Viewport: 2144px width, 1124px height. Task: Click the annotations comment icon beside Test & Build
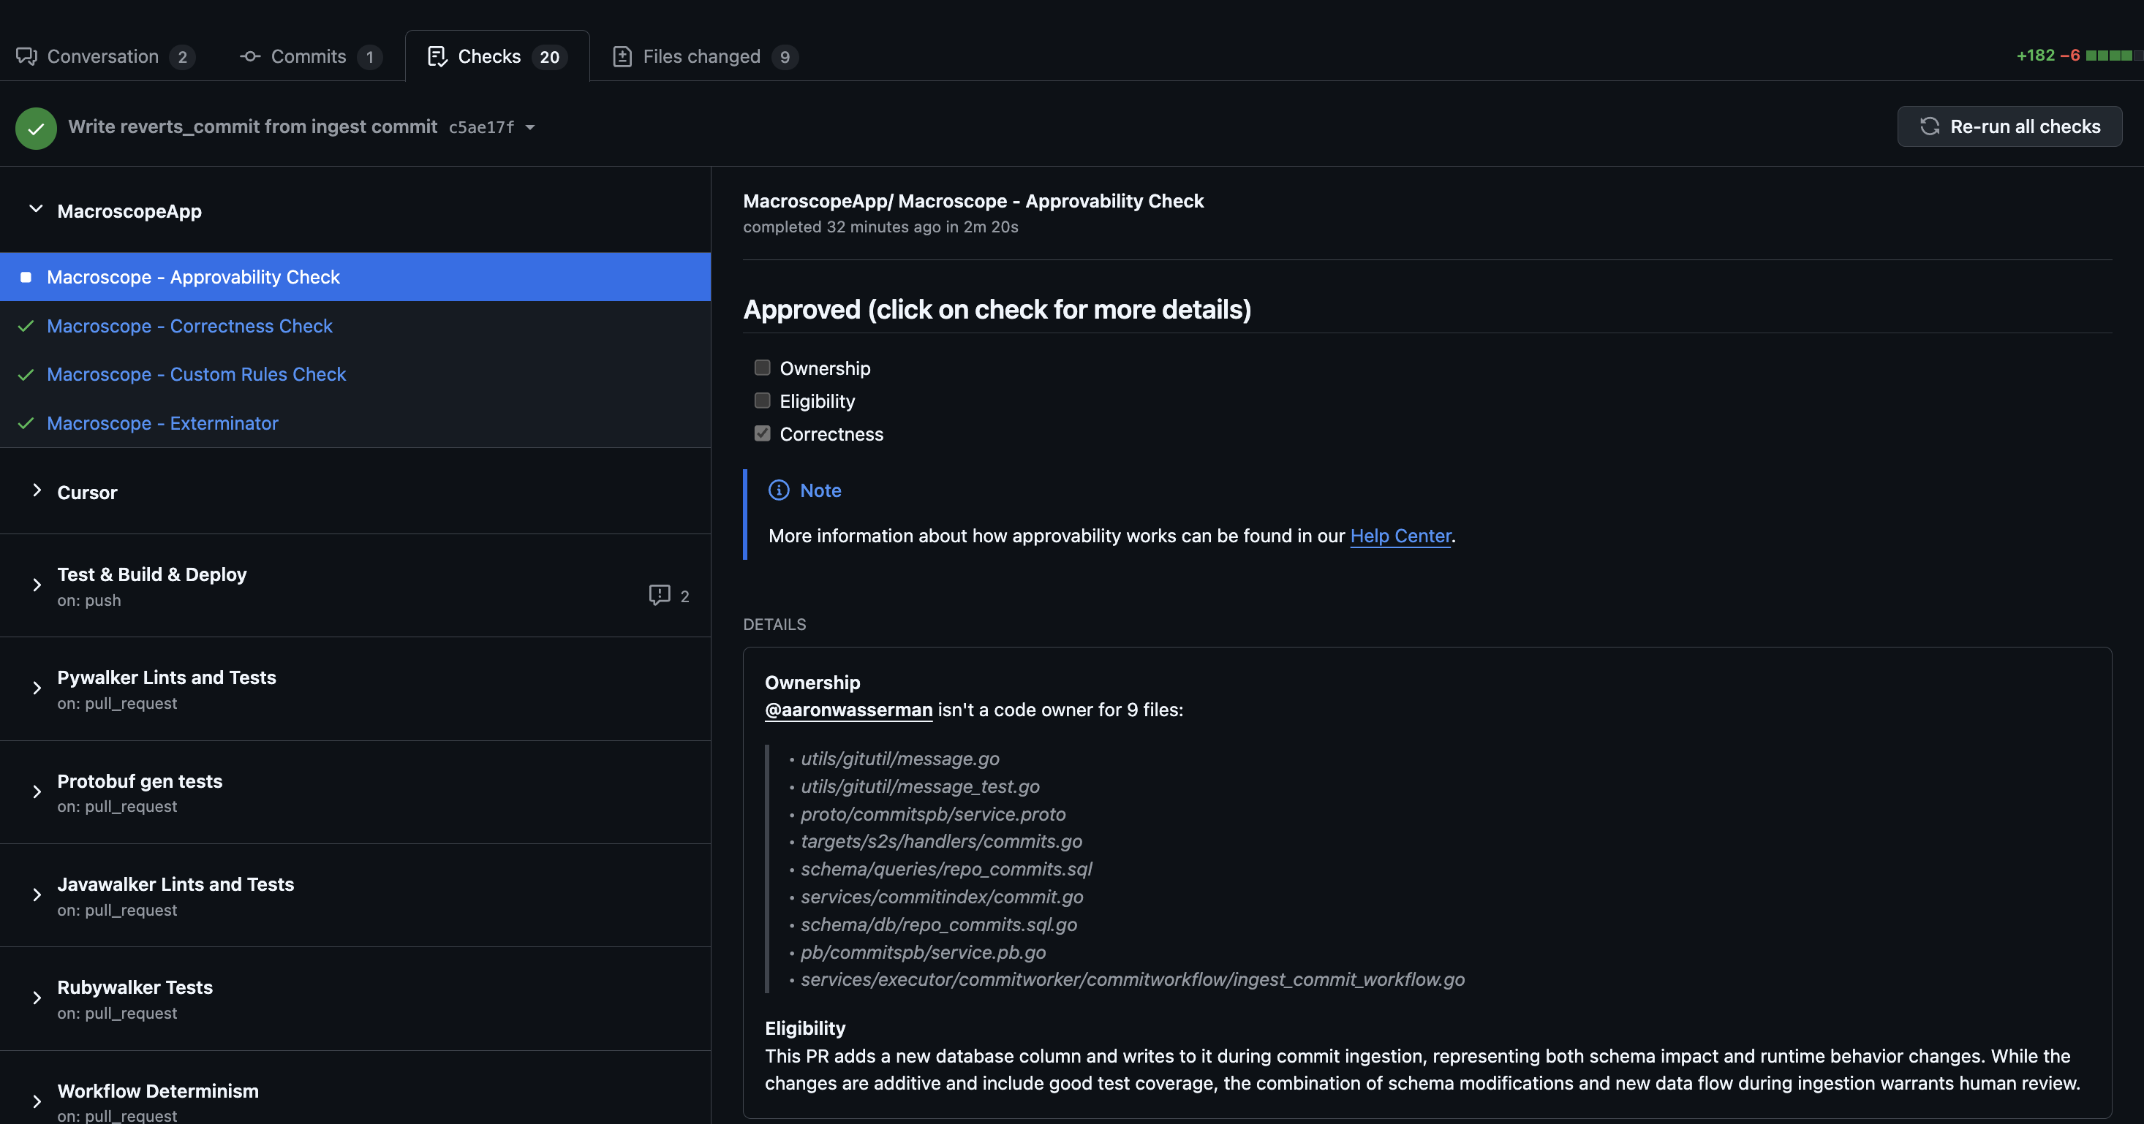point(659,595)
